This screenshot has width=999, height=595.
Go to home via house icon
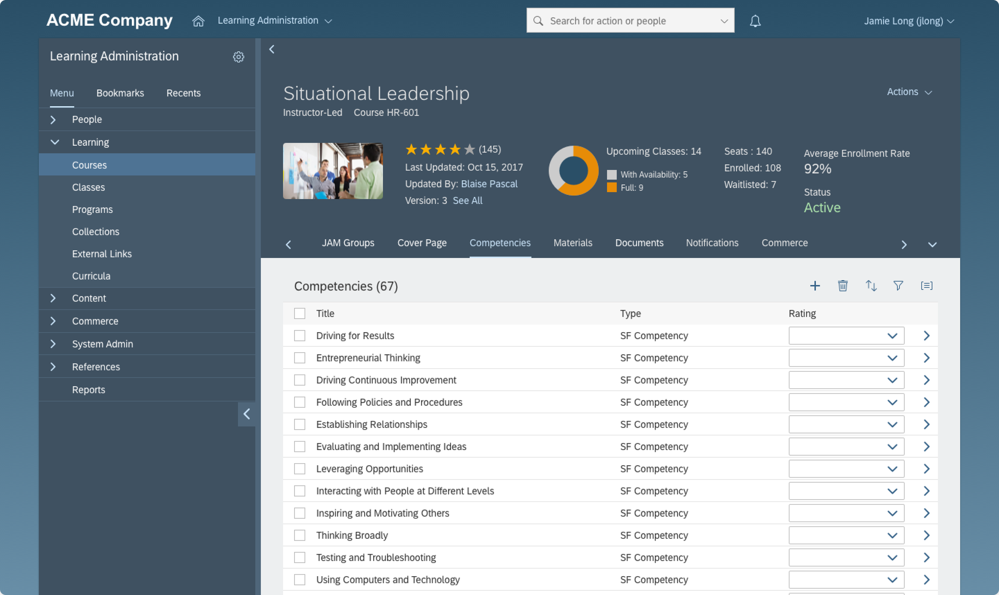198,21
